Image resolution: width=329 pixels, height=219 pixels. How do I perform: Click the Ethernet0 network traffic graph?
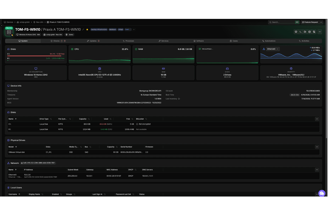pos(291,57)
